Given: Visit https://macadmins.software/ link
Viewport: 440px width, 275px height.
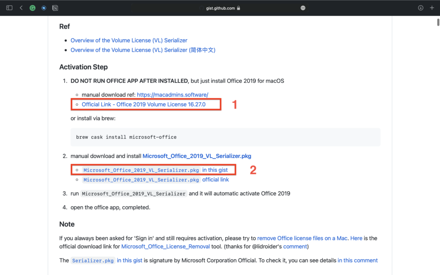Looking at the screenshot, I should [173, 95].
